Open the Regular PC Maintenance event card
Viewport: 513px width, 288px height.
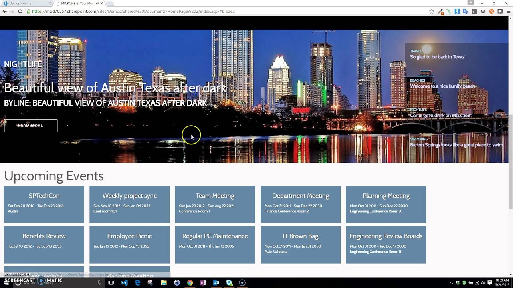point(215,245)
